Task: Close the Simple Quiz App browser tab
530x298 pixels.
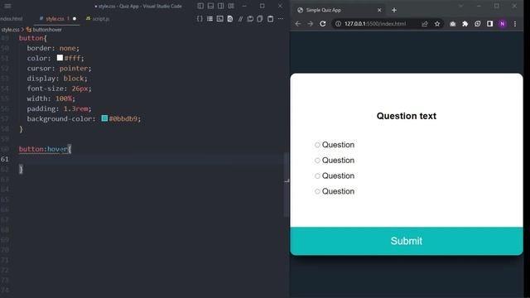Action: click(x=379, y=10)
